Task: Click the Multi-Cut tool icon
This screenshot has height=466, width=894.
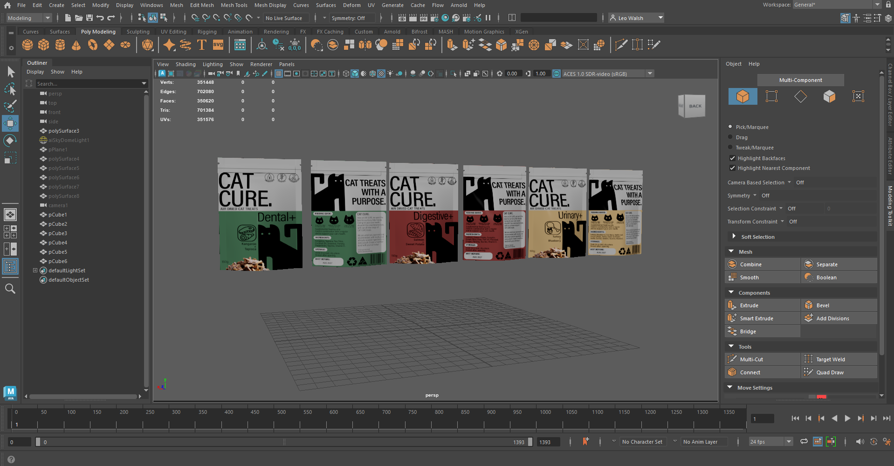Action: 732,359
